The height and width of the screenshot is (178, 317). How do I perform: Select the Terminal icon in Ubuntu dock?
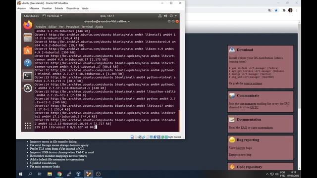click(28, 76)
